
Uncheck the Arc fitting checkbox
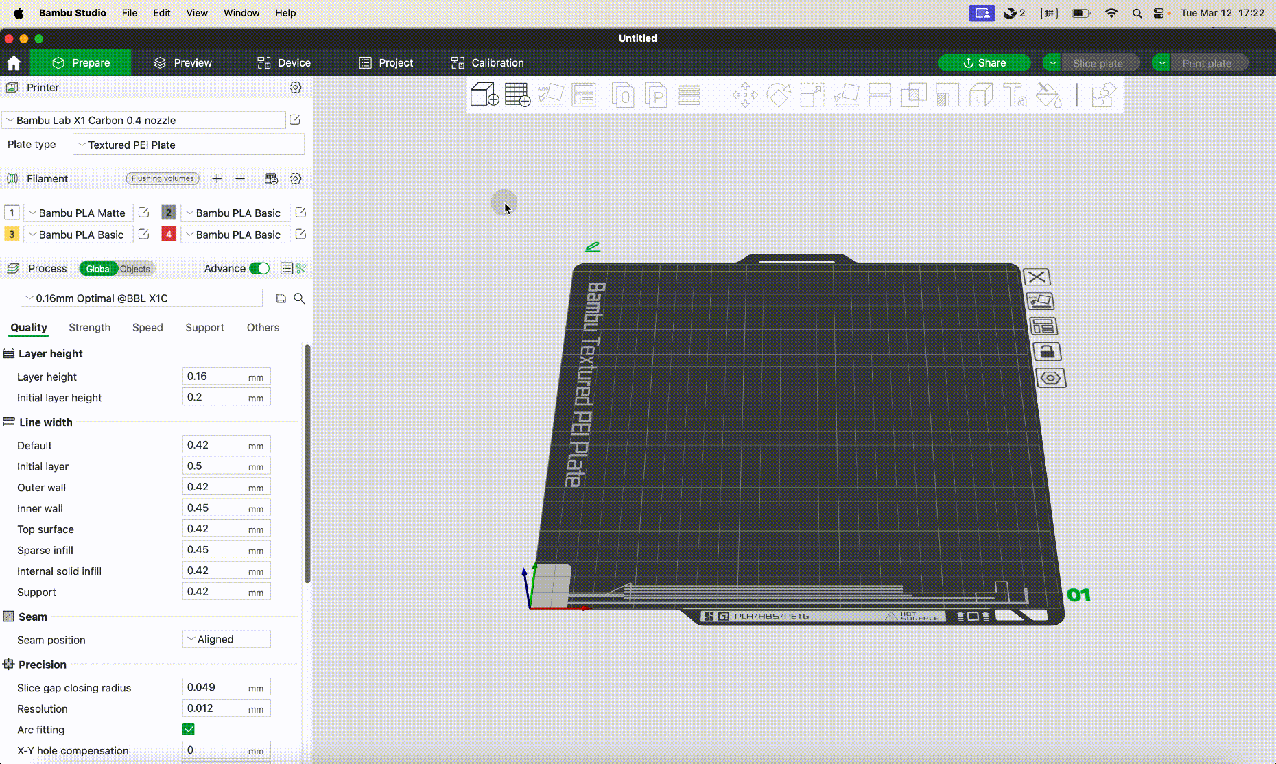pos(189,729)
